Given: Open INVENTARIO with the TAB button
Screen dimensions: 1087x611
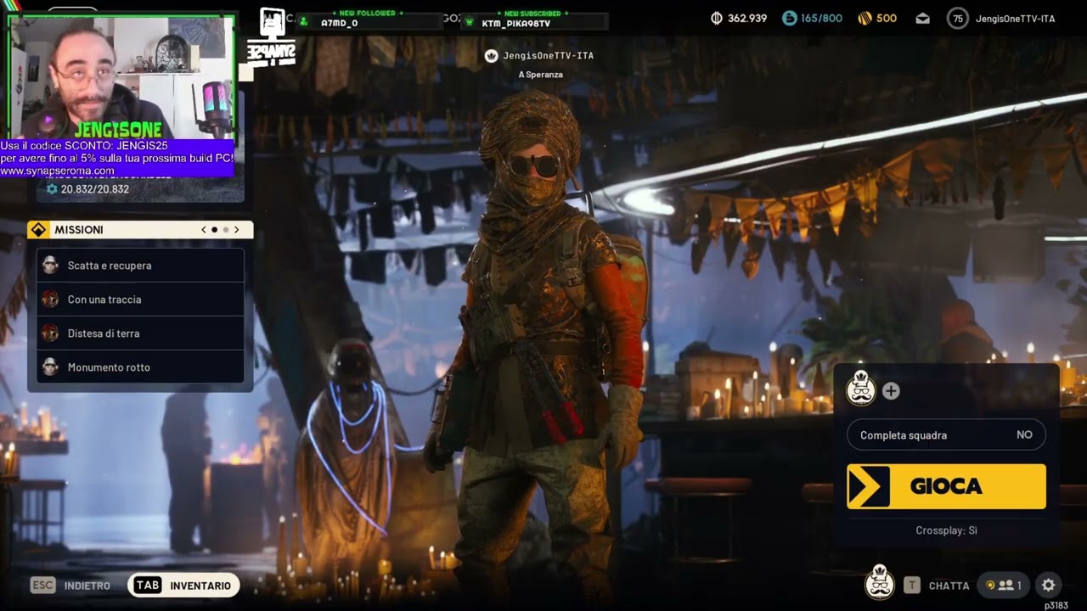Looking at the screenshot, I should 183,586.
